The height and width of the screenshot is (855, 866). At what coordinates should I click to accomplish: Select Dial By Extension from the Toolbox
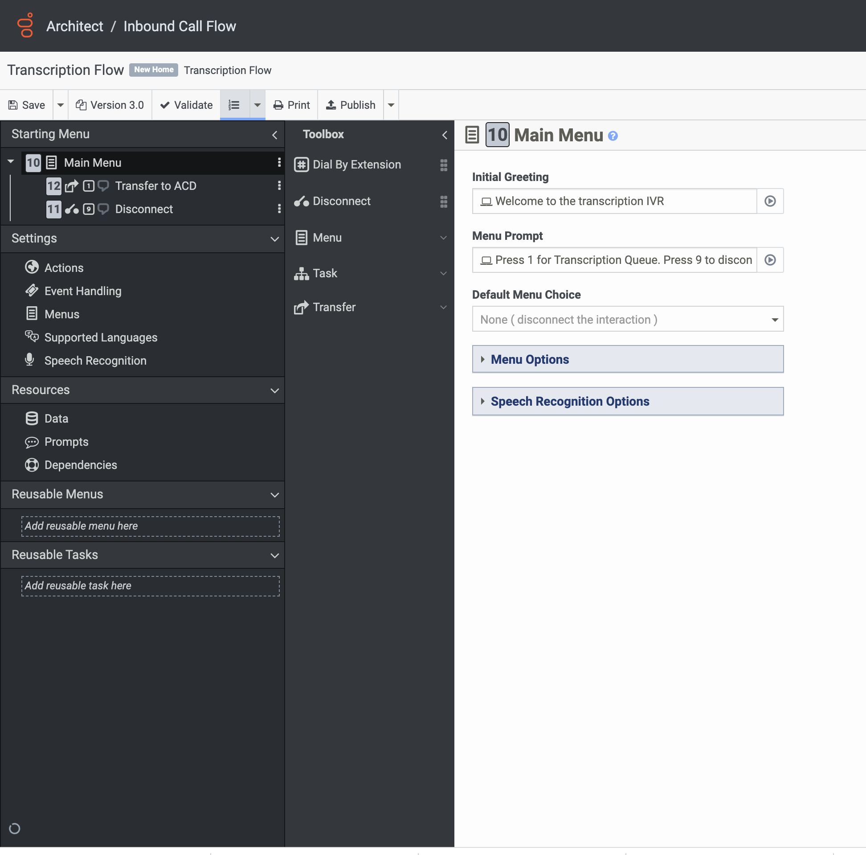click(356, 164)
